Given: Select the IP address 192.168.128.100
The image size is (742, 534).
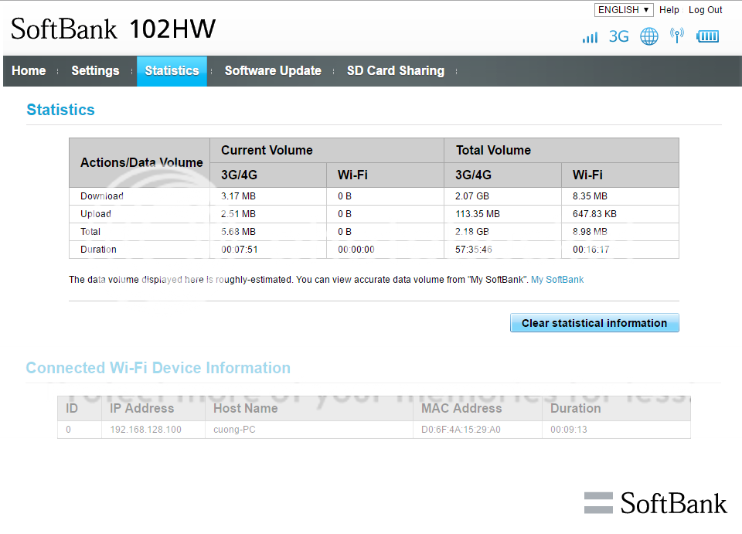Looking at the screenshot, I should 146,430.
